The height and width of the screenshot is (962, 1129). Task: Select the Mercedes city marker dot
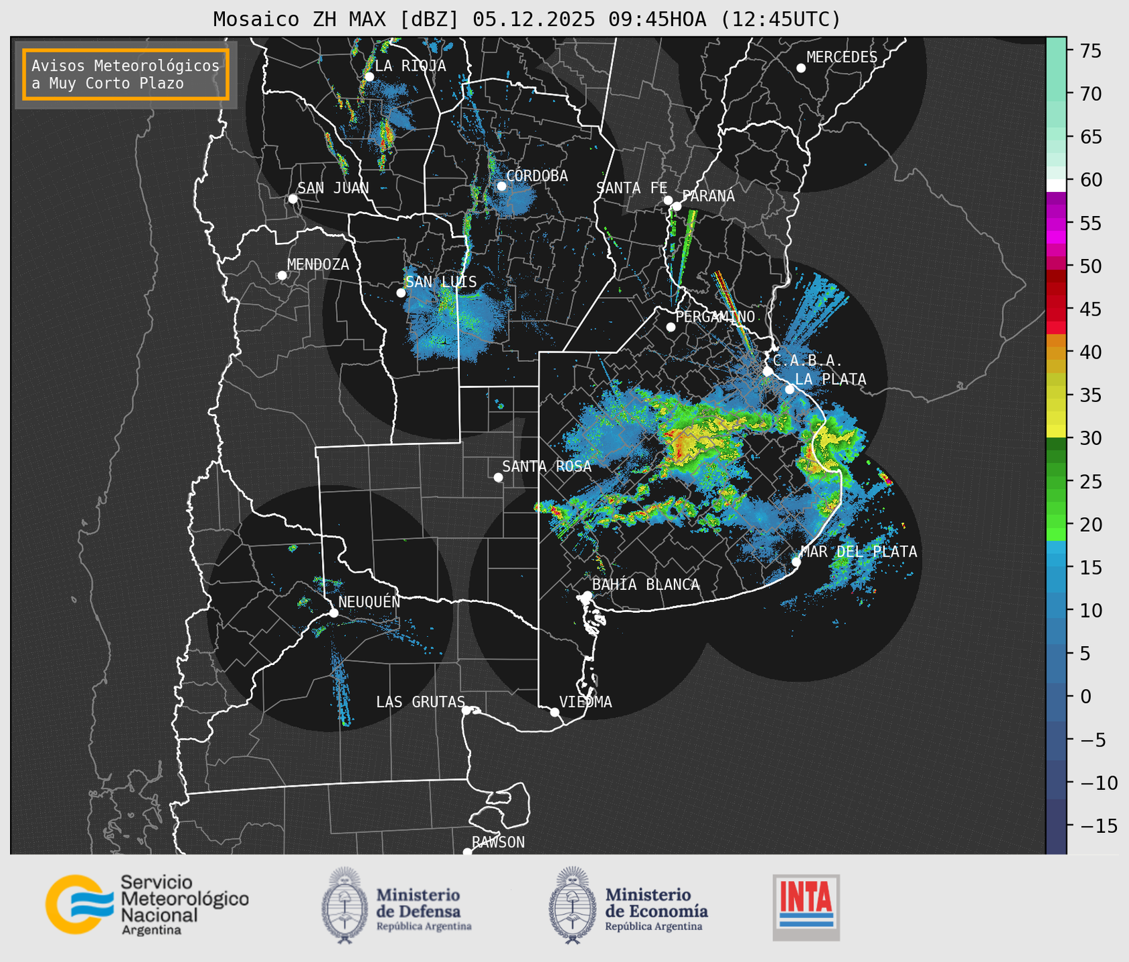coord(800,68)
